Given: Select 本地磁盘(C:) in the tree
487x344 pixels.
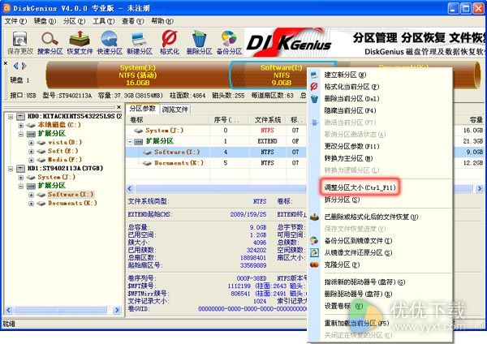Looking at the screenshot, I should tap(59, 125).
